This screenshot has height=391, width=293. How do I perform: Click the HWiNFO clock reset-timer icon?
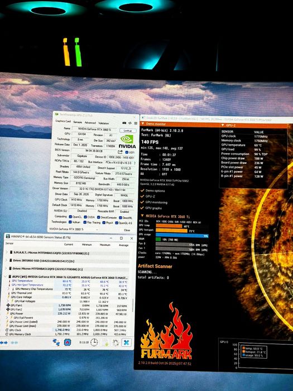94,342
